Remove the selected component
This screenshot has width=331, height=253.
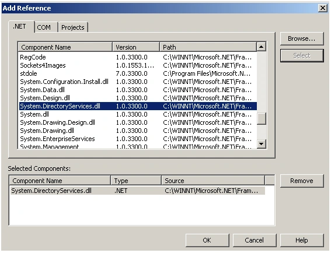point(302,181)
